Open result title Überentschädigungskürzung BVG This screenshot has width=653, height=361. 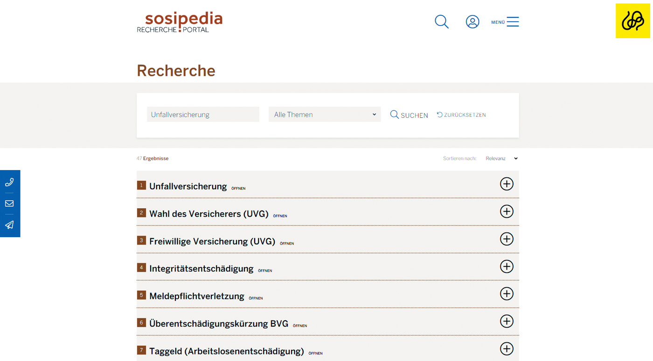click(x=219, y=324)
